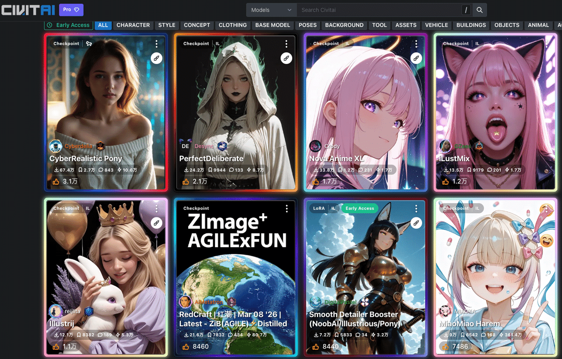This screenshot has width=562, height=359.
Task: Open three-dot menu on MiaoMiao Harem card
Action: (546, 208)
